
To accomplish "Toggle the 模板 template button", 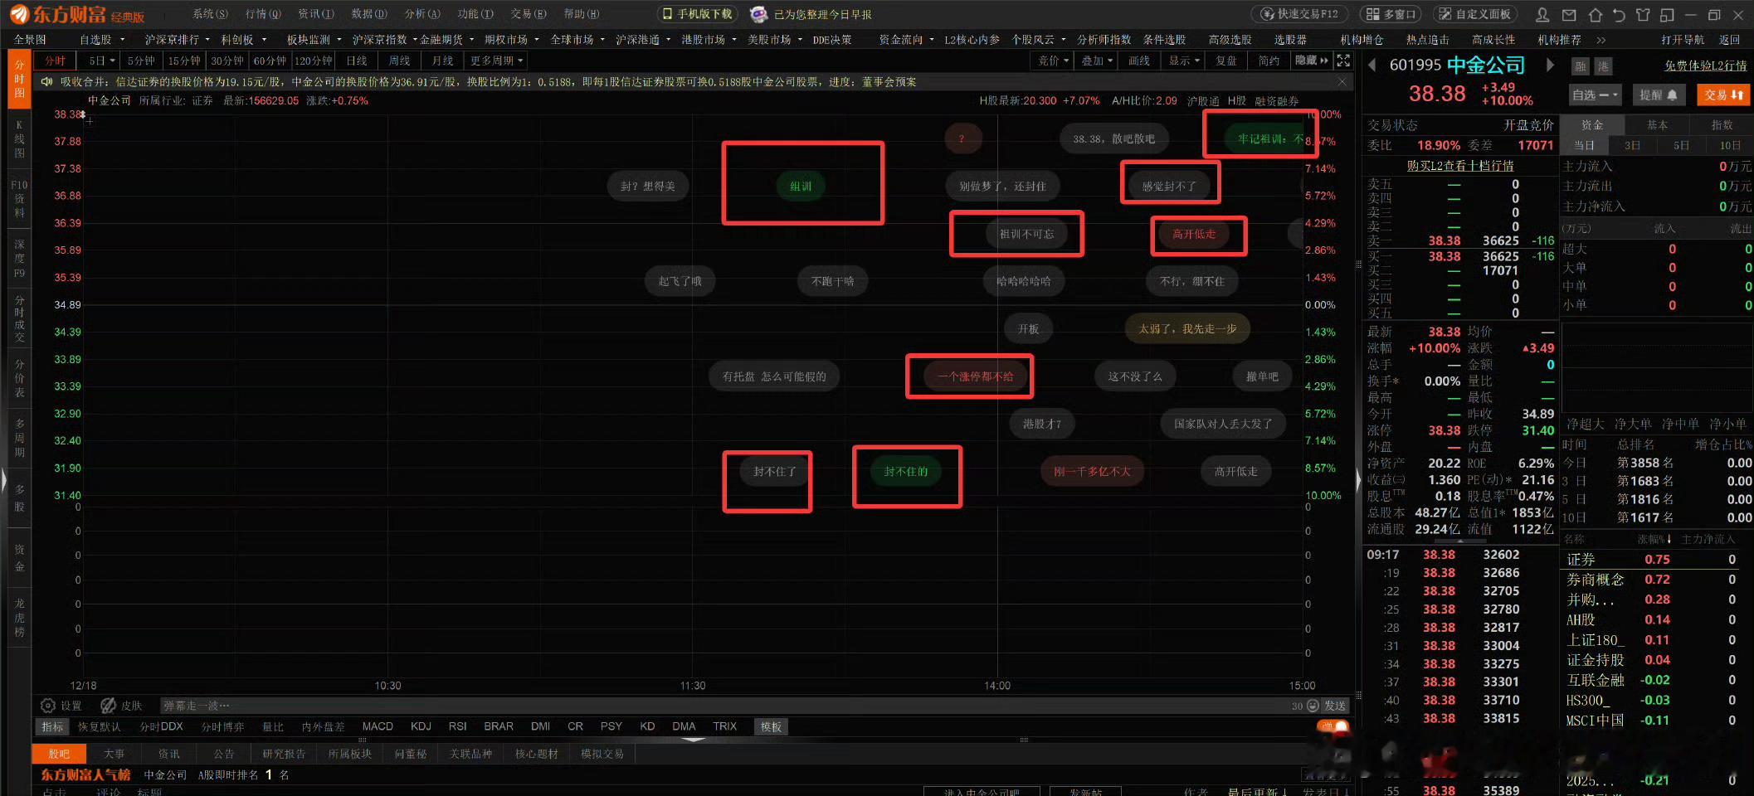I will (x=771, y=727).
